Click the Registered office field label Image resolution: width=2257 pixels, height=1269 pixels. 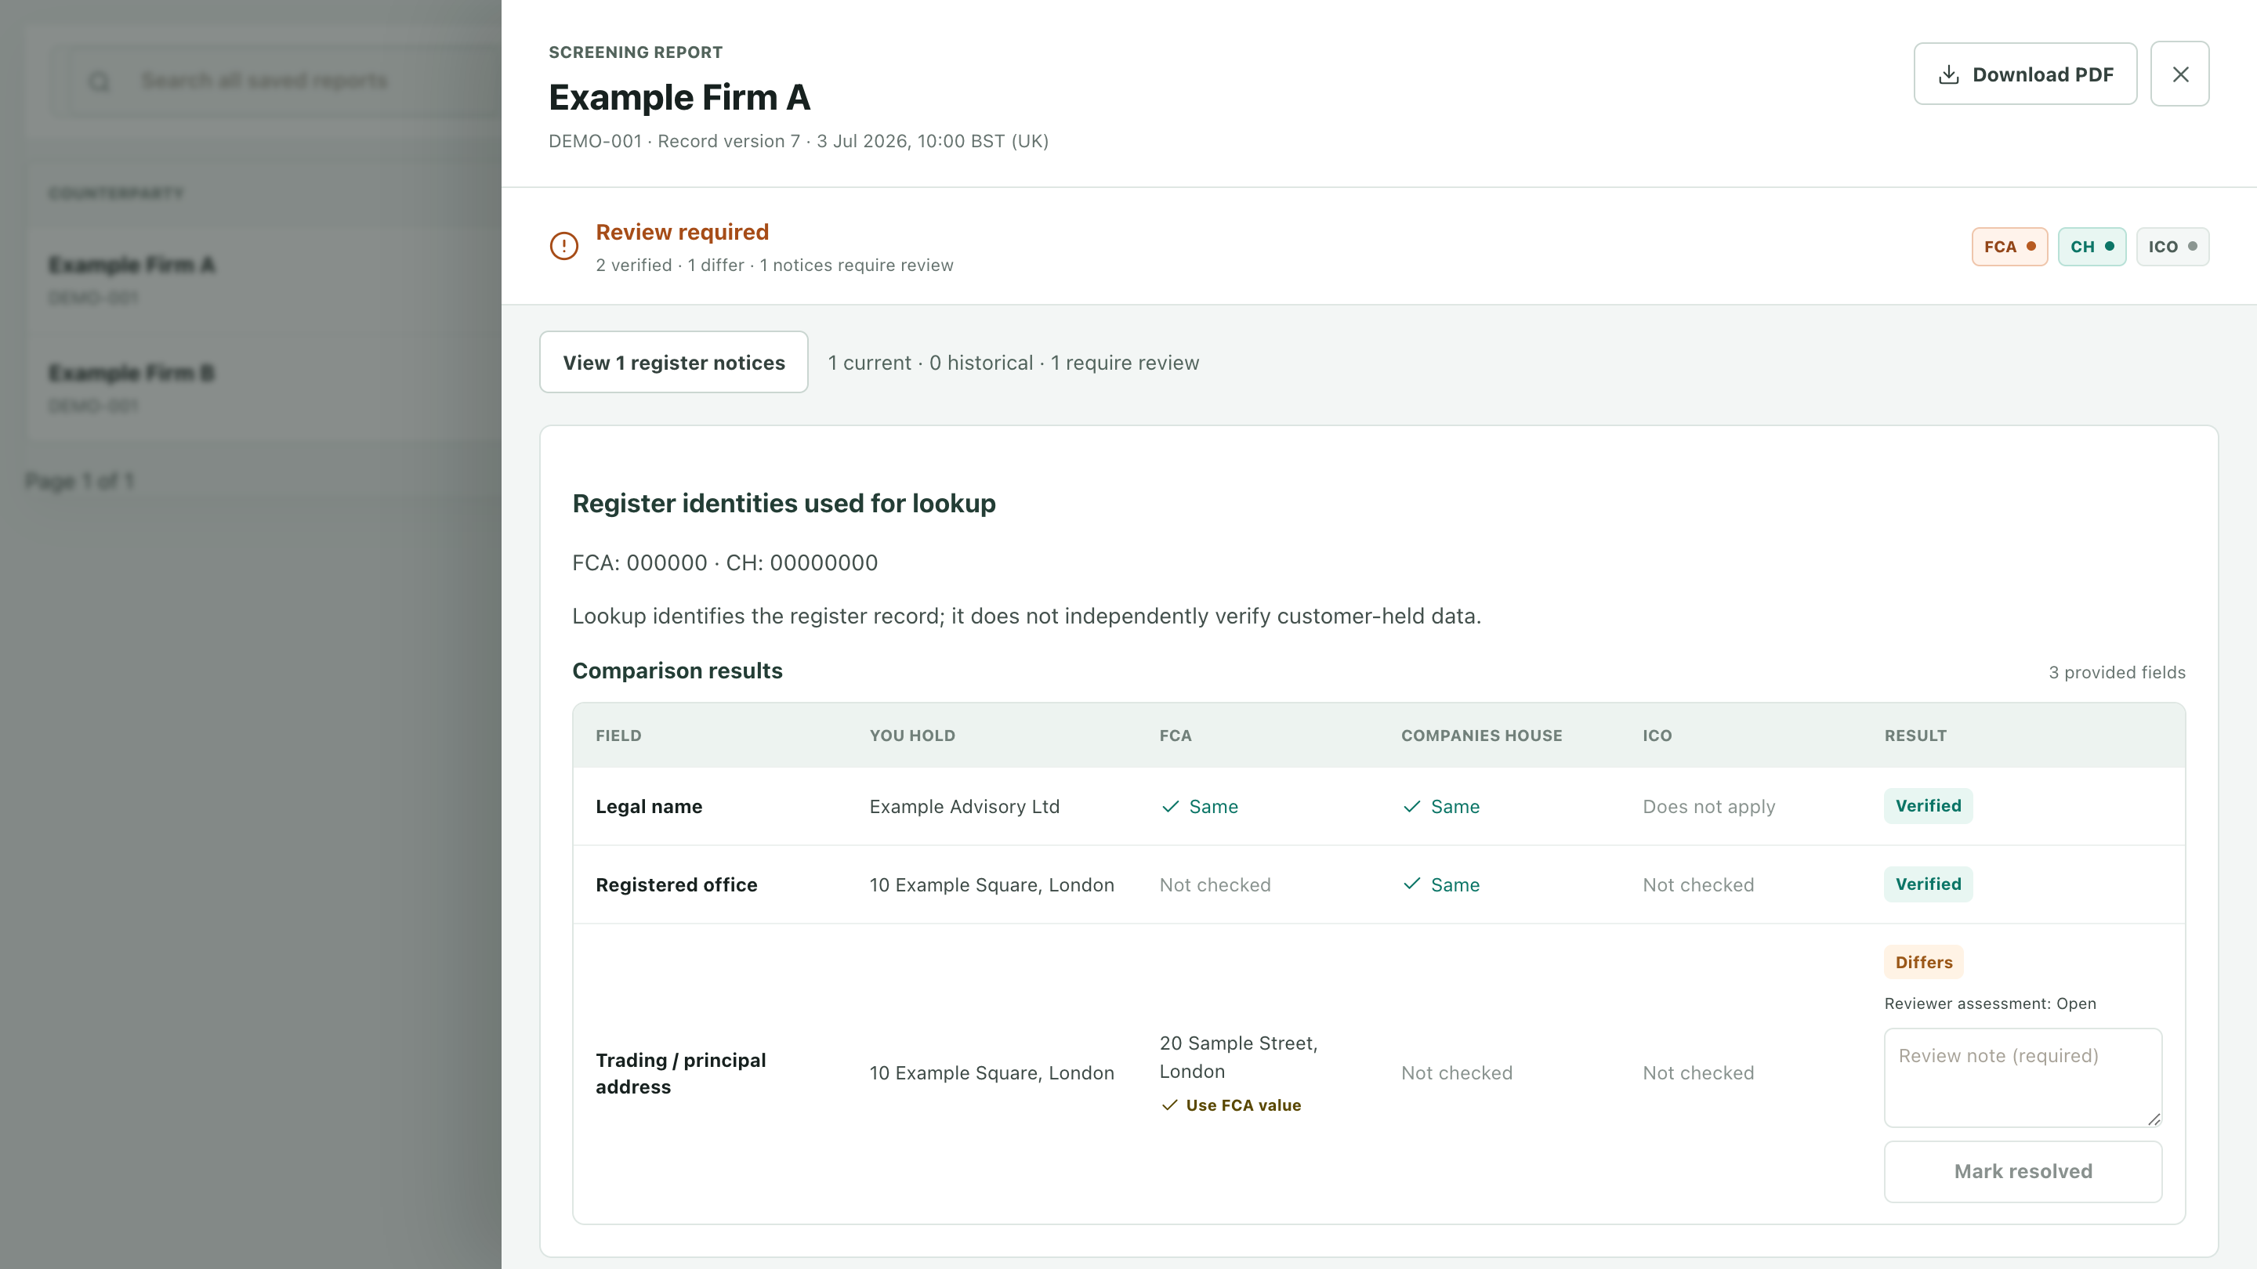pos(676,884)
